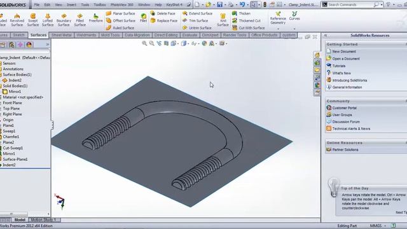Open the Tools menu
Screen dimensions: 407x229
(x=85, y=4)
